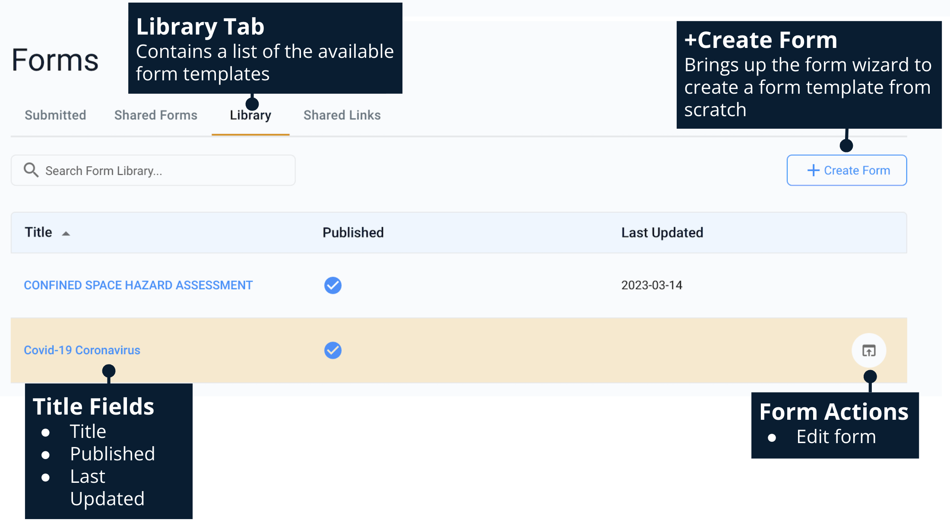Click the Title Fields annotation box
Viewport: 950px width, 526px height.
(x=108, y=451)
